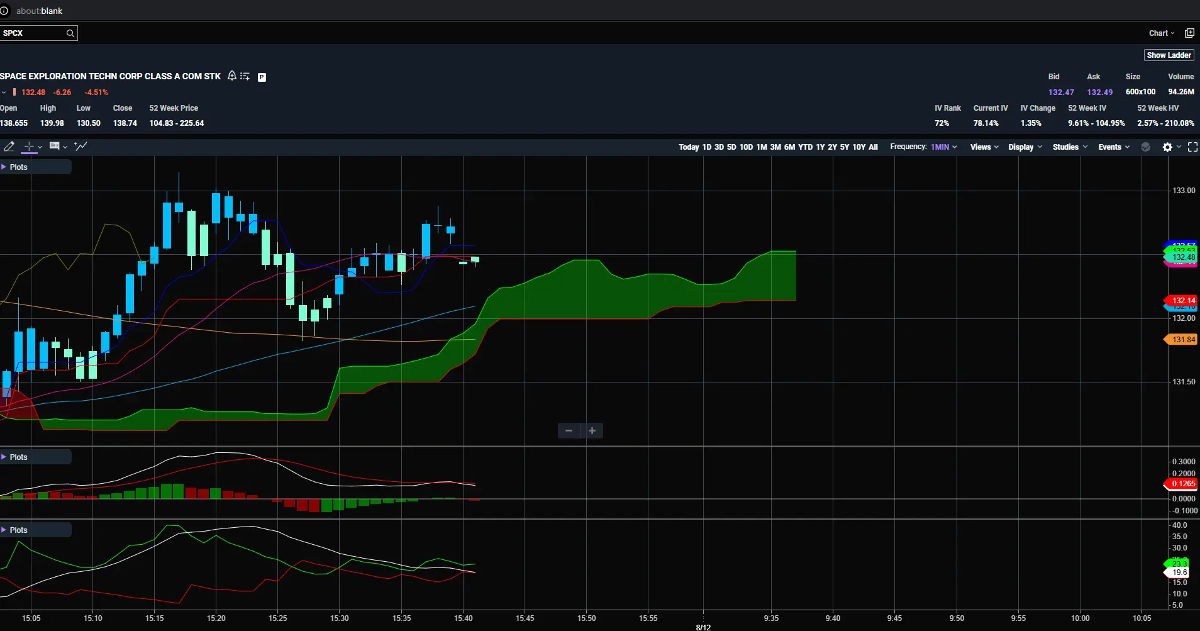This screenshot has width=1200, height=631.
Task: Open the chart annotation note tool
Action: pyautogui.click(x=55, y=147)
